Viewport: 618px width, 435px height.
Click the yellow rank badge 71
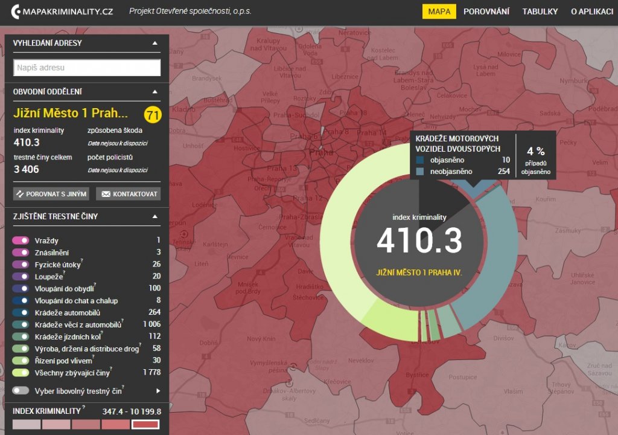153,115
